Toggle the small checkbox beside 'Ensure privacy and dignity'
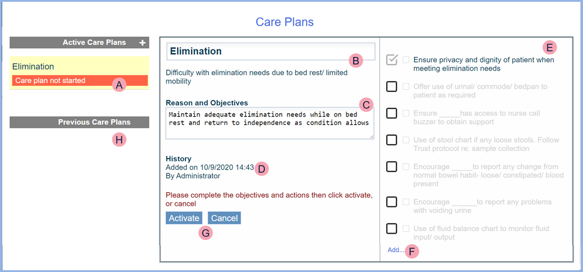Image resolution: width=583 pixels, height=272 pixels. point(406,60)
